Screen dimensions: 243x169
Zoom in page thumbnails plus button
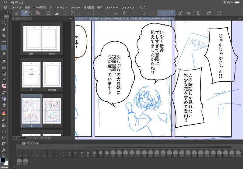coord(35,138)
